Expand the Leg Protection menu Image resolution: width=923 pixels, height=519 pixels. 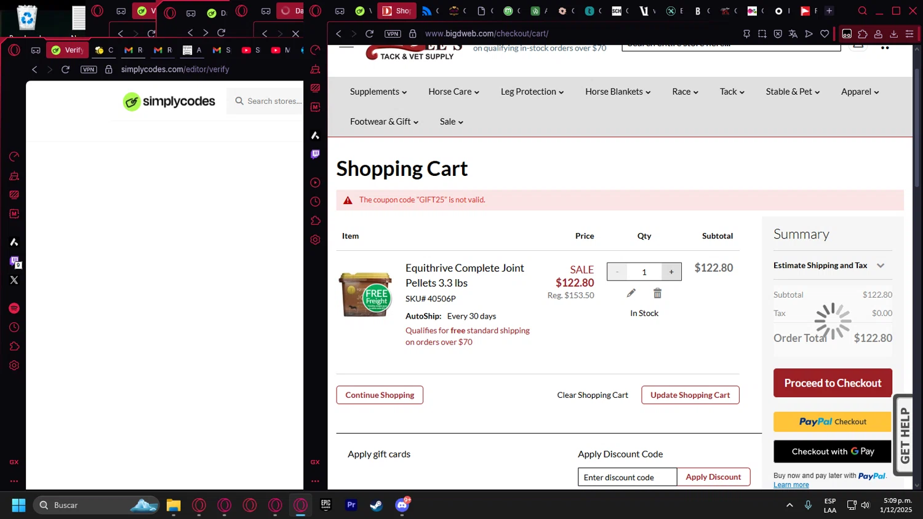pos(532,92)
